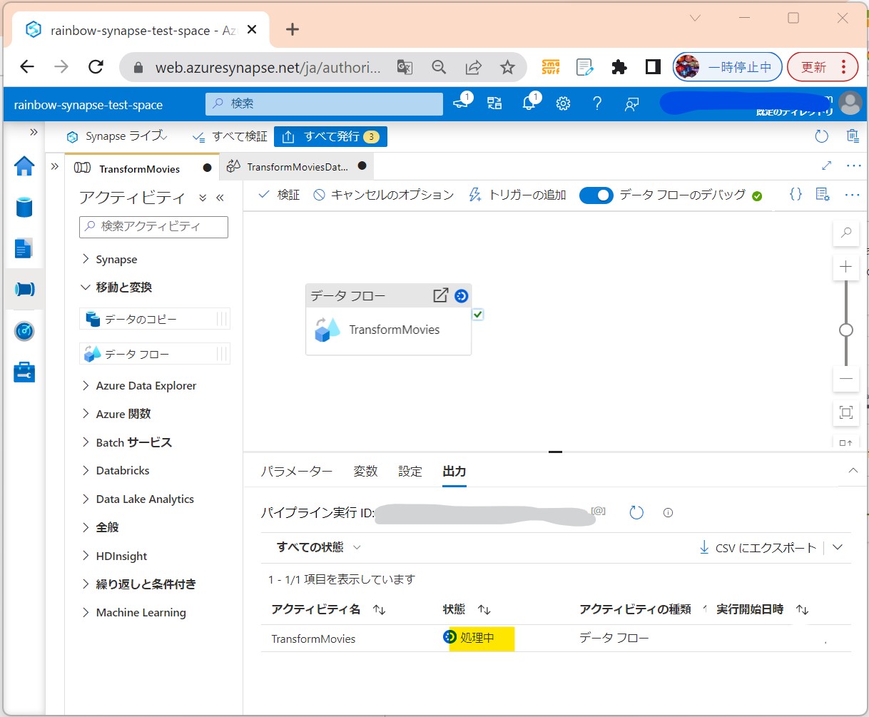Click the pipeline run info icon
Viewport: 869px width, 717px height.
click(x=668, y=512)
